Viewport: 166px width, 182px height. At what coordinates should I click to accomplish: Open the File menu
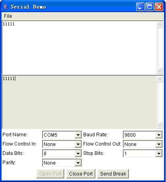[8, 16]
